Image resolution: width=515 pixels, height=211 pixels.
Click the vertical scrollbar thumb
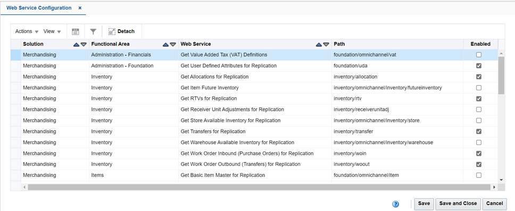(x=501, y=75)
